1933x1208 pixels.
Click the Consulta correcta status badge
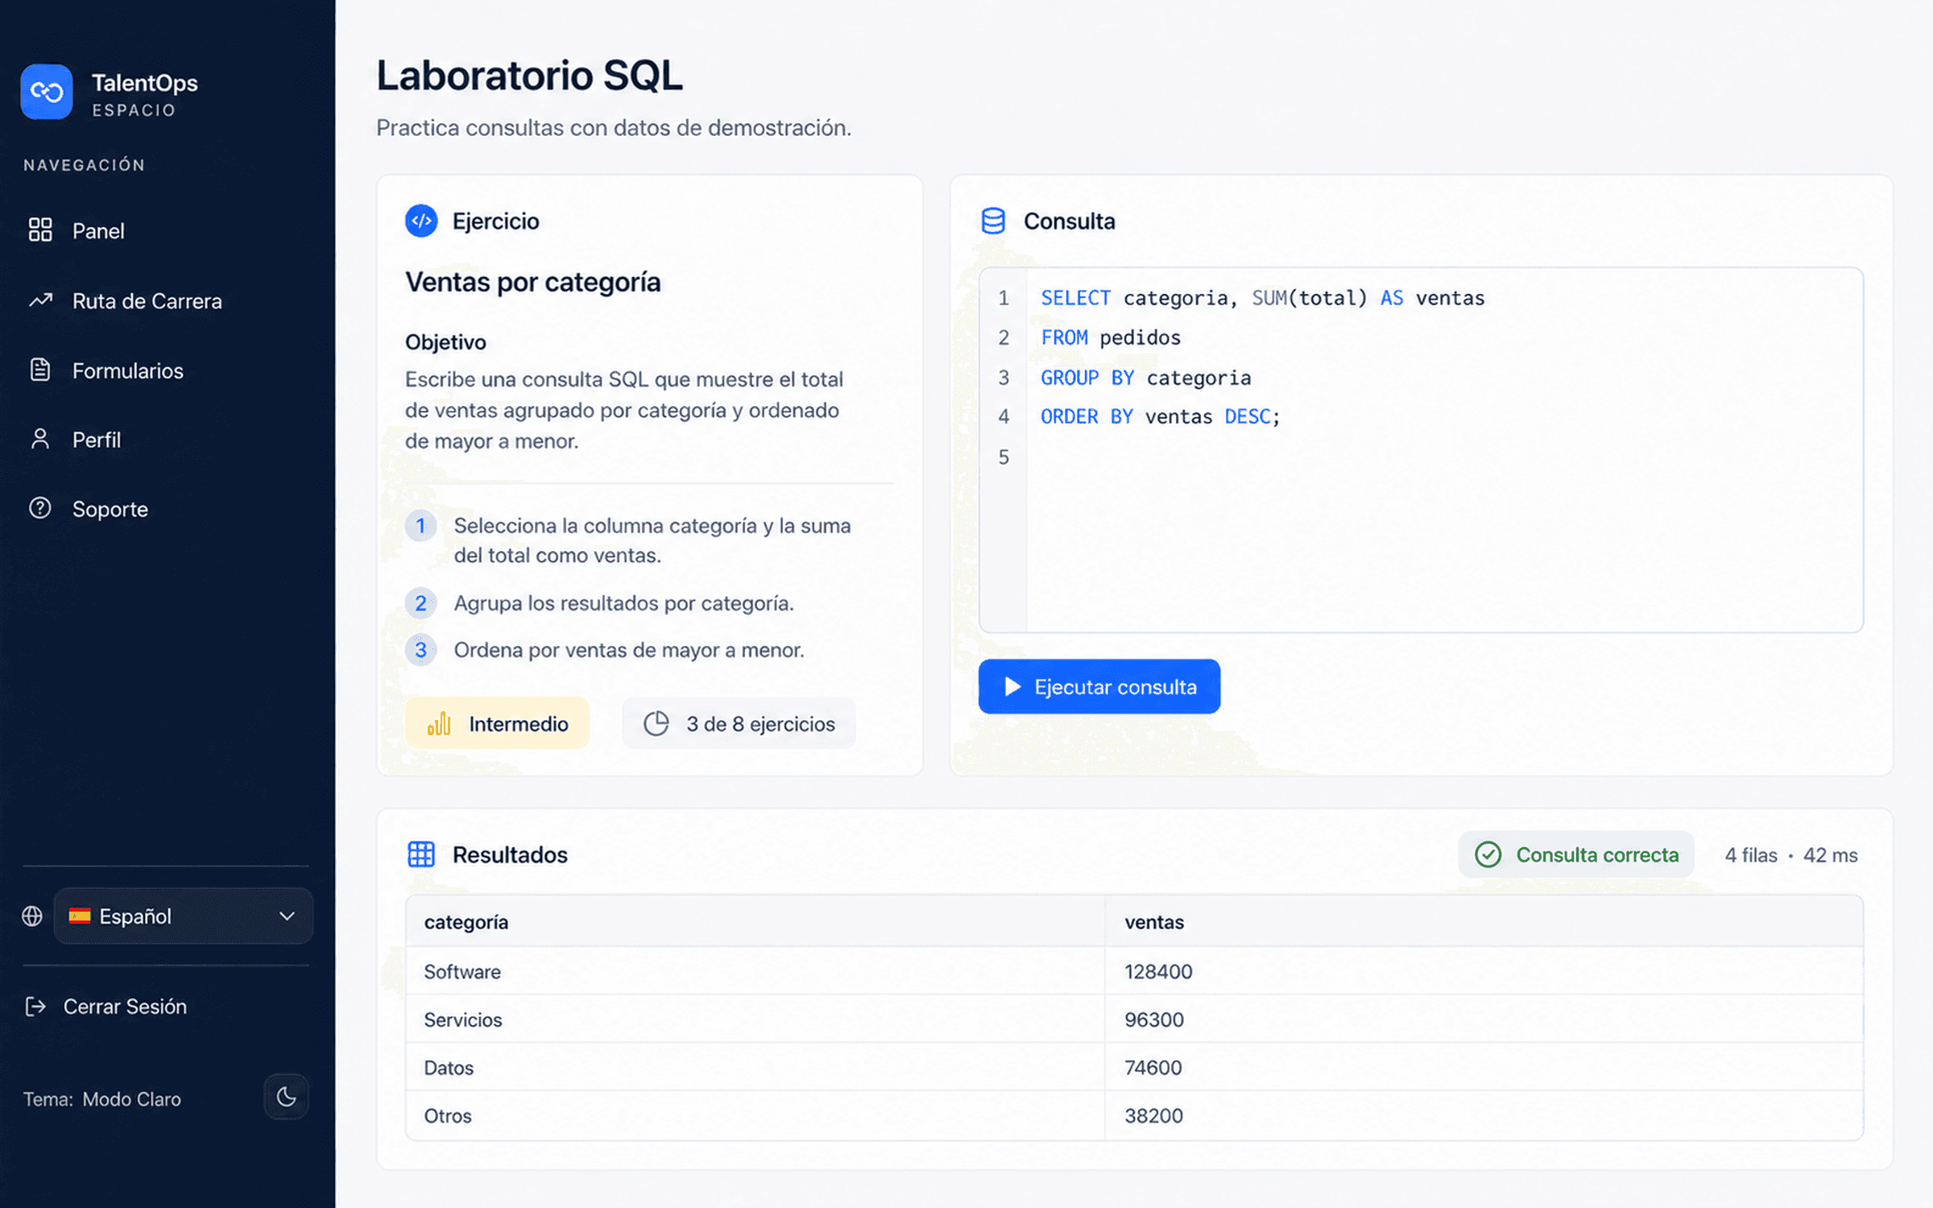click(x=1576, y=854)
